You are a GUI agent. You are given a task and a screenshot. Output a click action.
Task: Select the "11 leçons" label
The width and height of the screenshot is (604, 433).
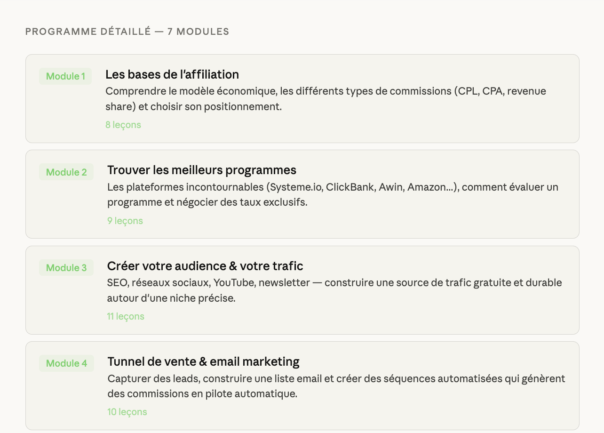point(126,316)
